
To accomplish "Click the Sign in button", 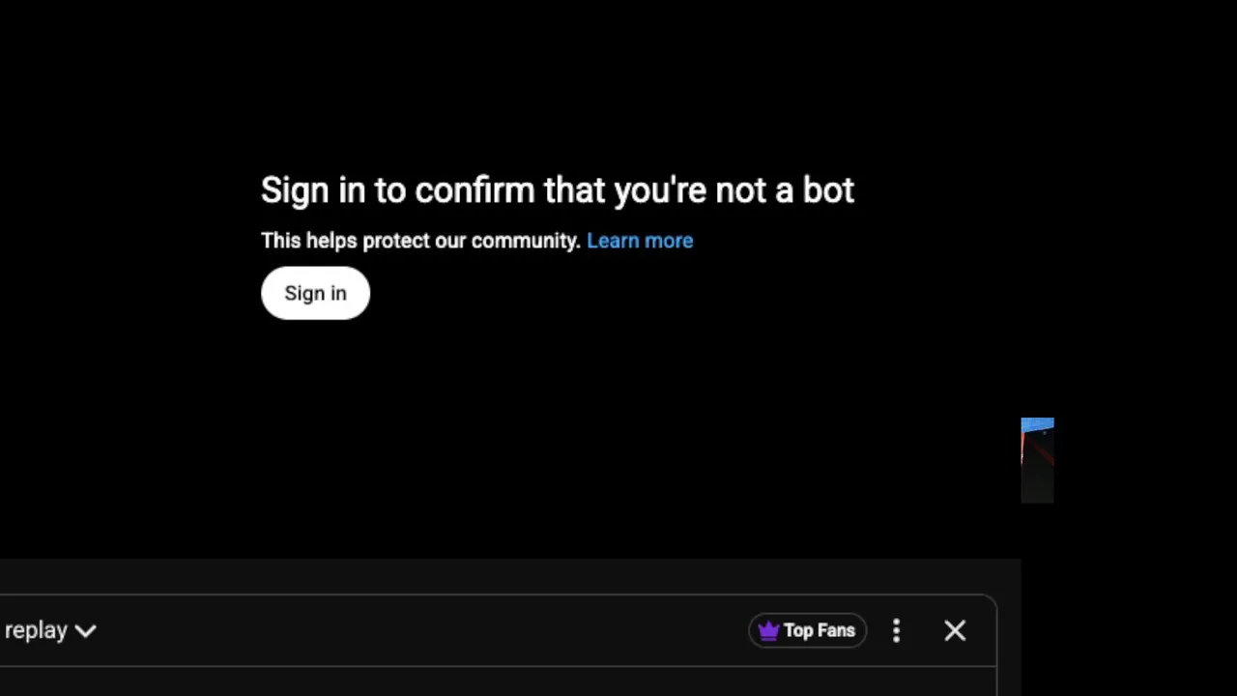I will tap(315, 293).
